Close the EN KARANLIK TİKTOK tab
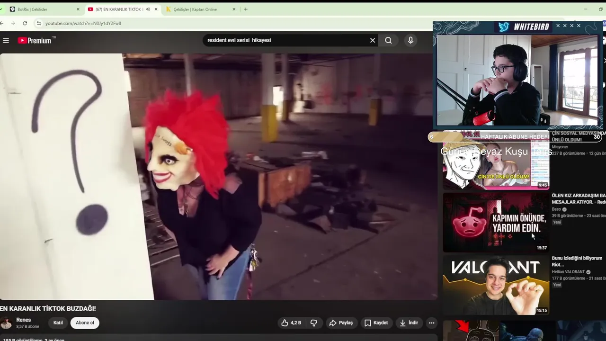The height and width of the screenshot is (341, 606). 156,9
